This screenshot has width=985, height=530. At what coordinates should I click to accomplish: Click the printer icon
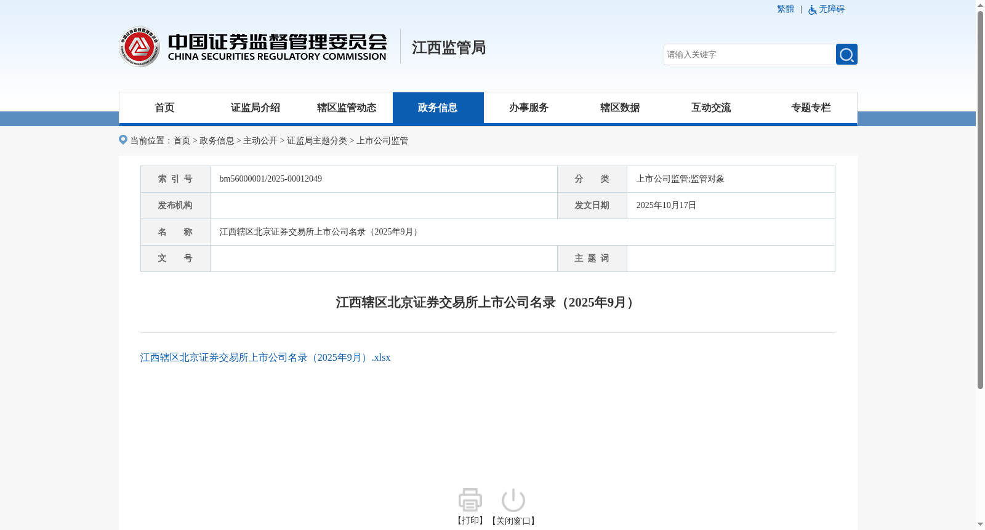[x=470, y=500]
